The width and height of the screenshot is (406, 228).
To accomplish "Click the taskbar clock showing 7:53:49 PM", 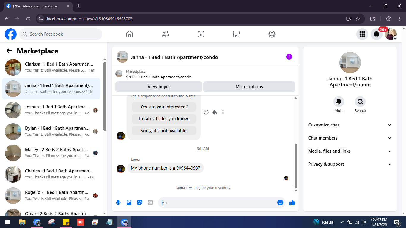I will (379, 222).
